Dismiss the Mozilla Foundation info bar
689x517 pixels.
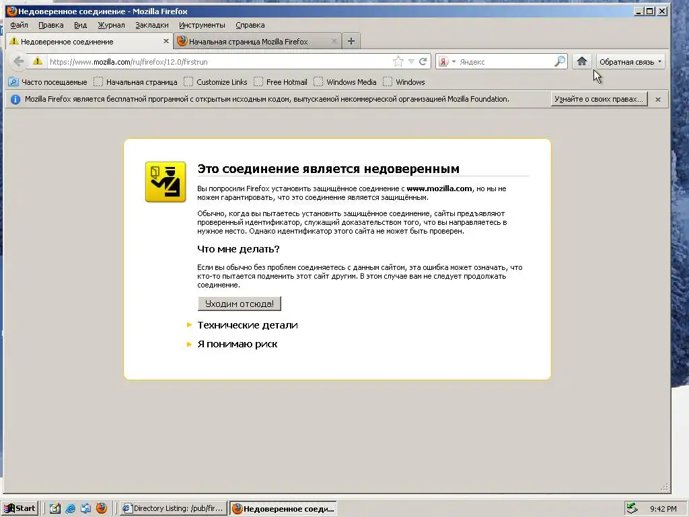coord(658,100)
